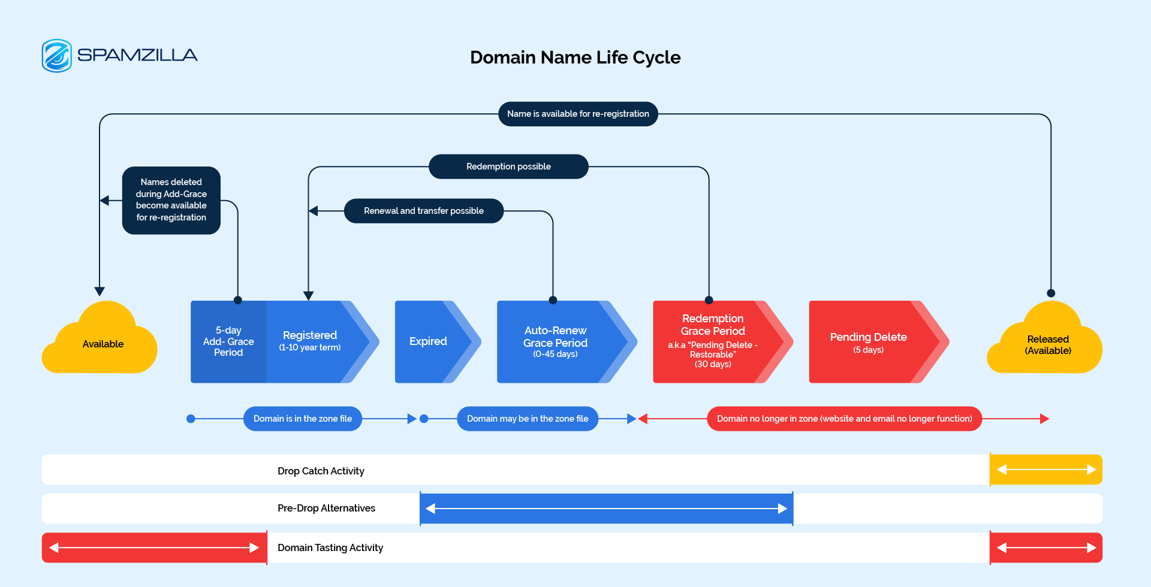Click the Expired arrow block
The height and width of the screenshot is (587, 1151).
coord(437,341)
